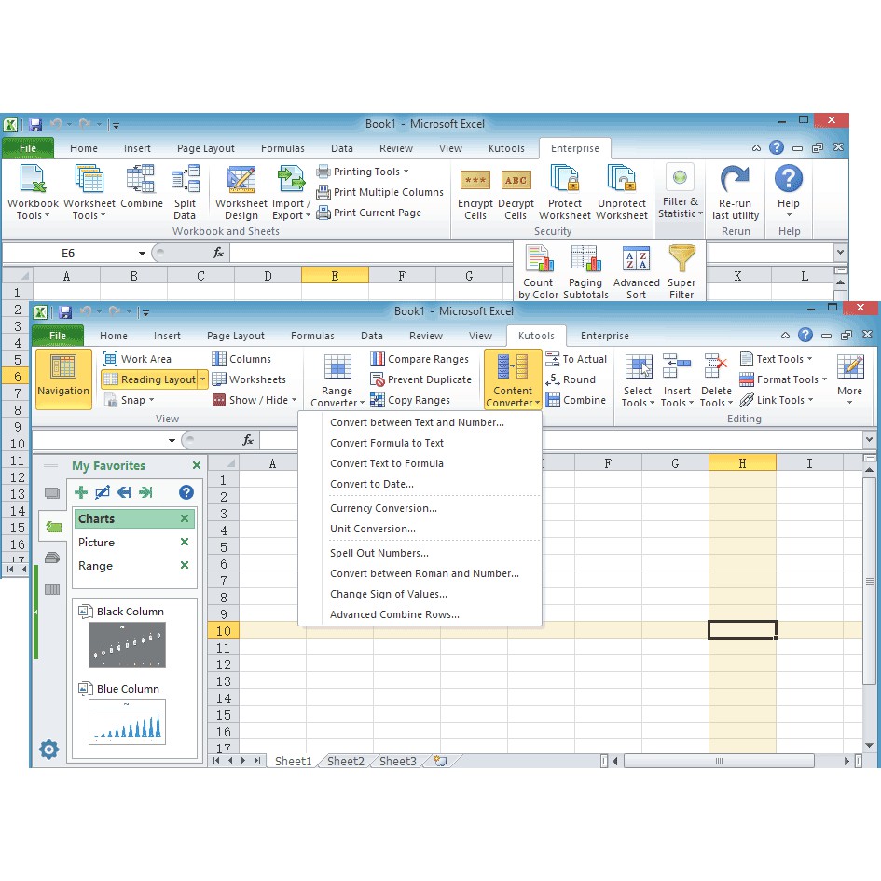Click the Sheet2 tab at the bottom
Viewport: 881px width, 881px height.
coord(345,761)
